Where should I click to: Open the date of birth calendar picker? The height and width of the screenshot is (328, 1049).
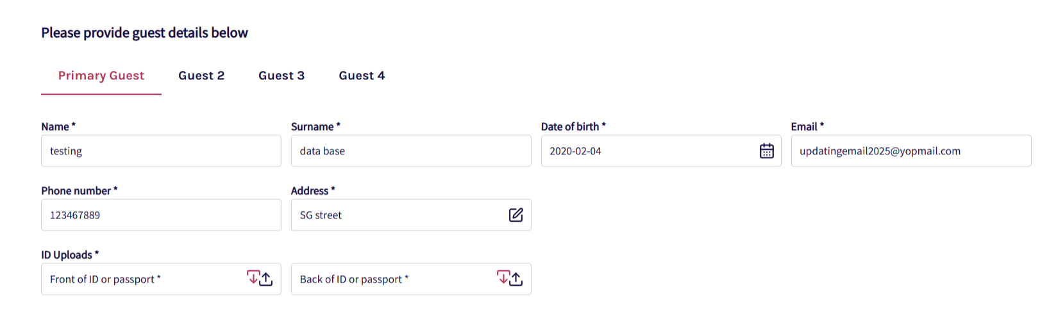(x=766, y=151)
